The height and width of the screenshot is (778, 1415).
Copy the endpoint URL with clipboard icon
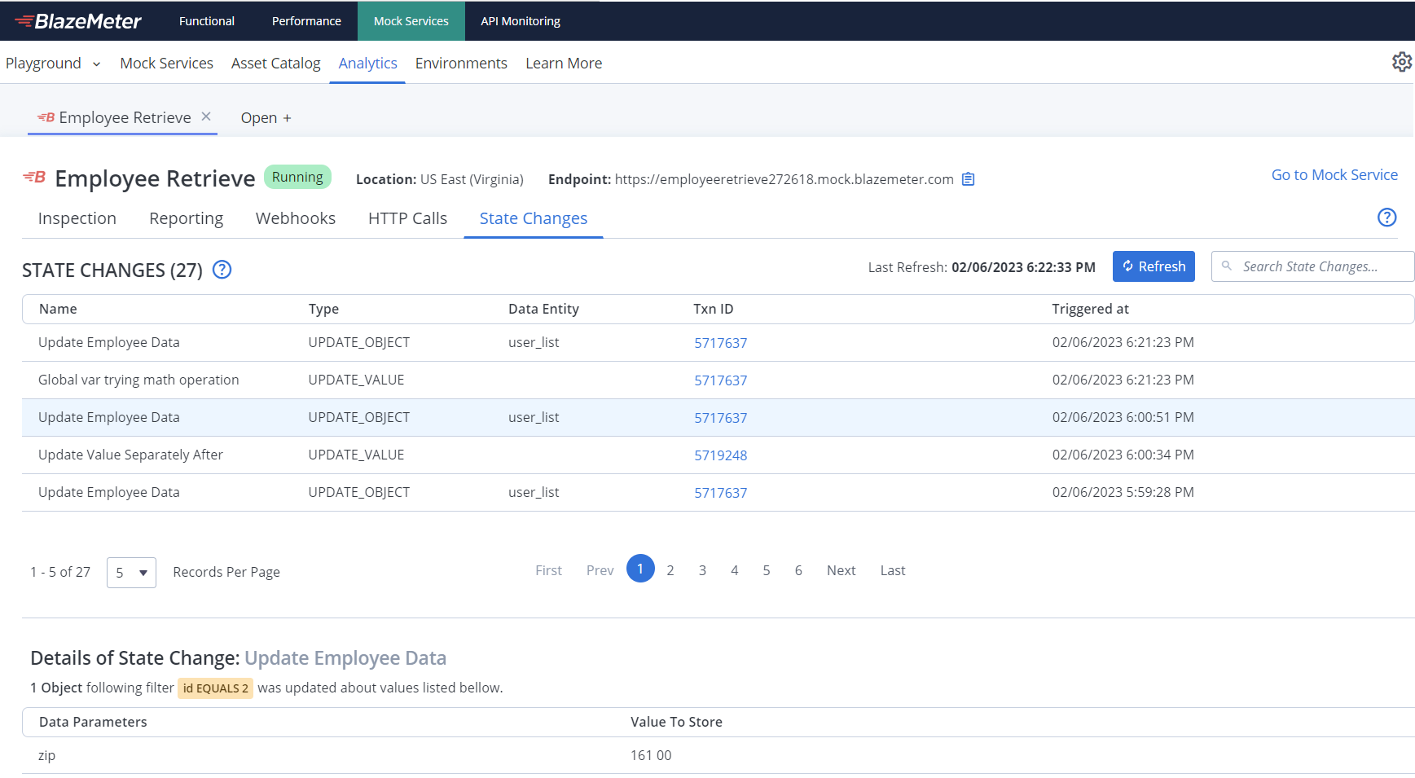(968, 179)
